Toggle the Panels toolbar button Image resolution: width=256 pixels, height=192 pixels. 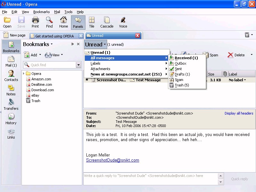(78, 22)
